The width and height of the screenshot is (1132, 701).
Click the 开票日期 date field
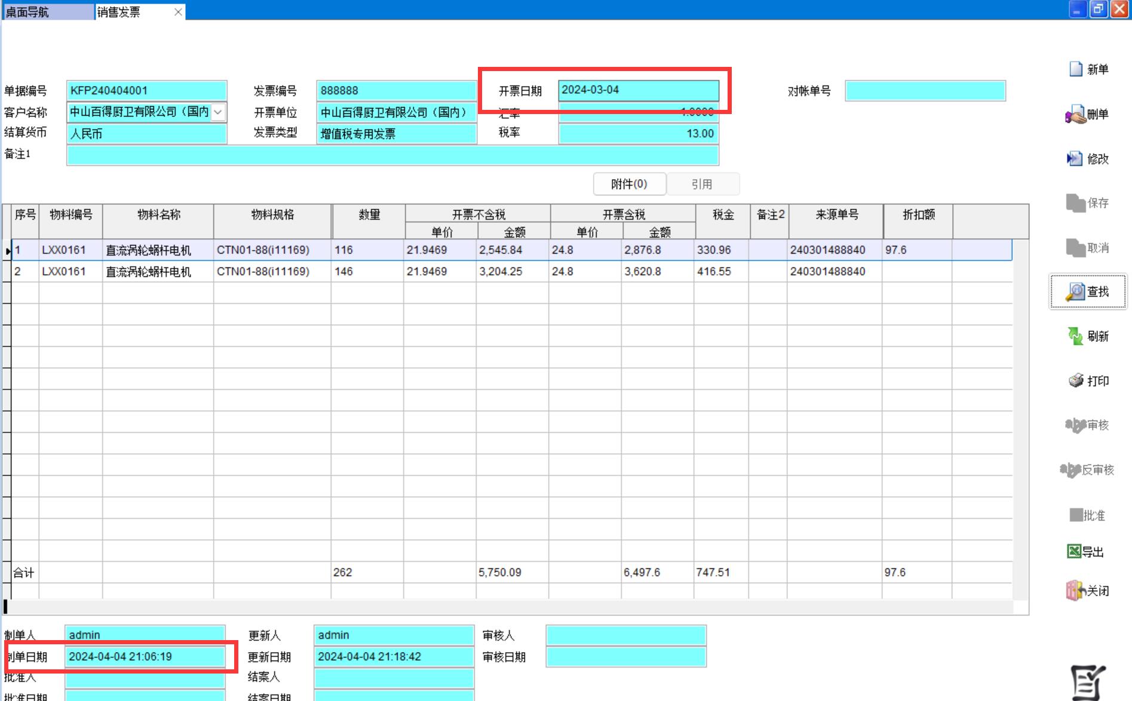click(638, 90)
